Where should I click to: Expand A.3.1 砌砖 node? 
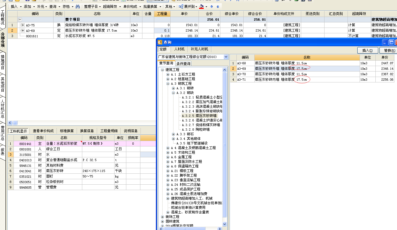click(x=173, y=88)
